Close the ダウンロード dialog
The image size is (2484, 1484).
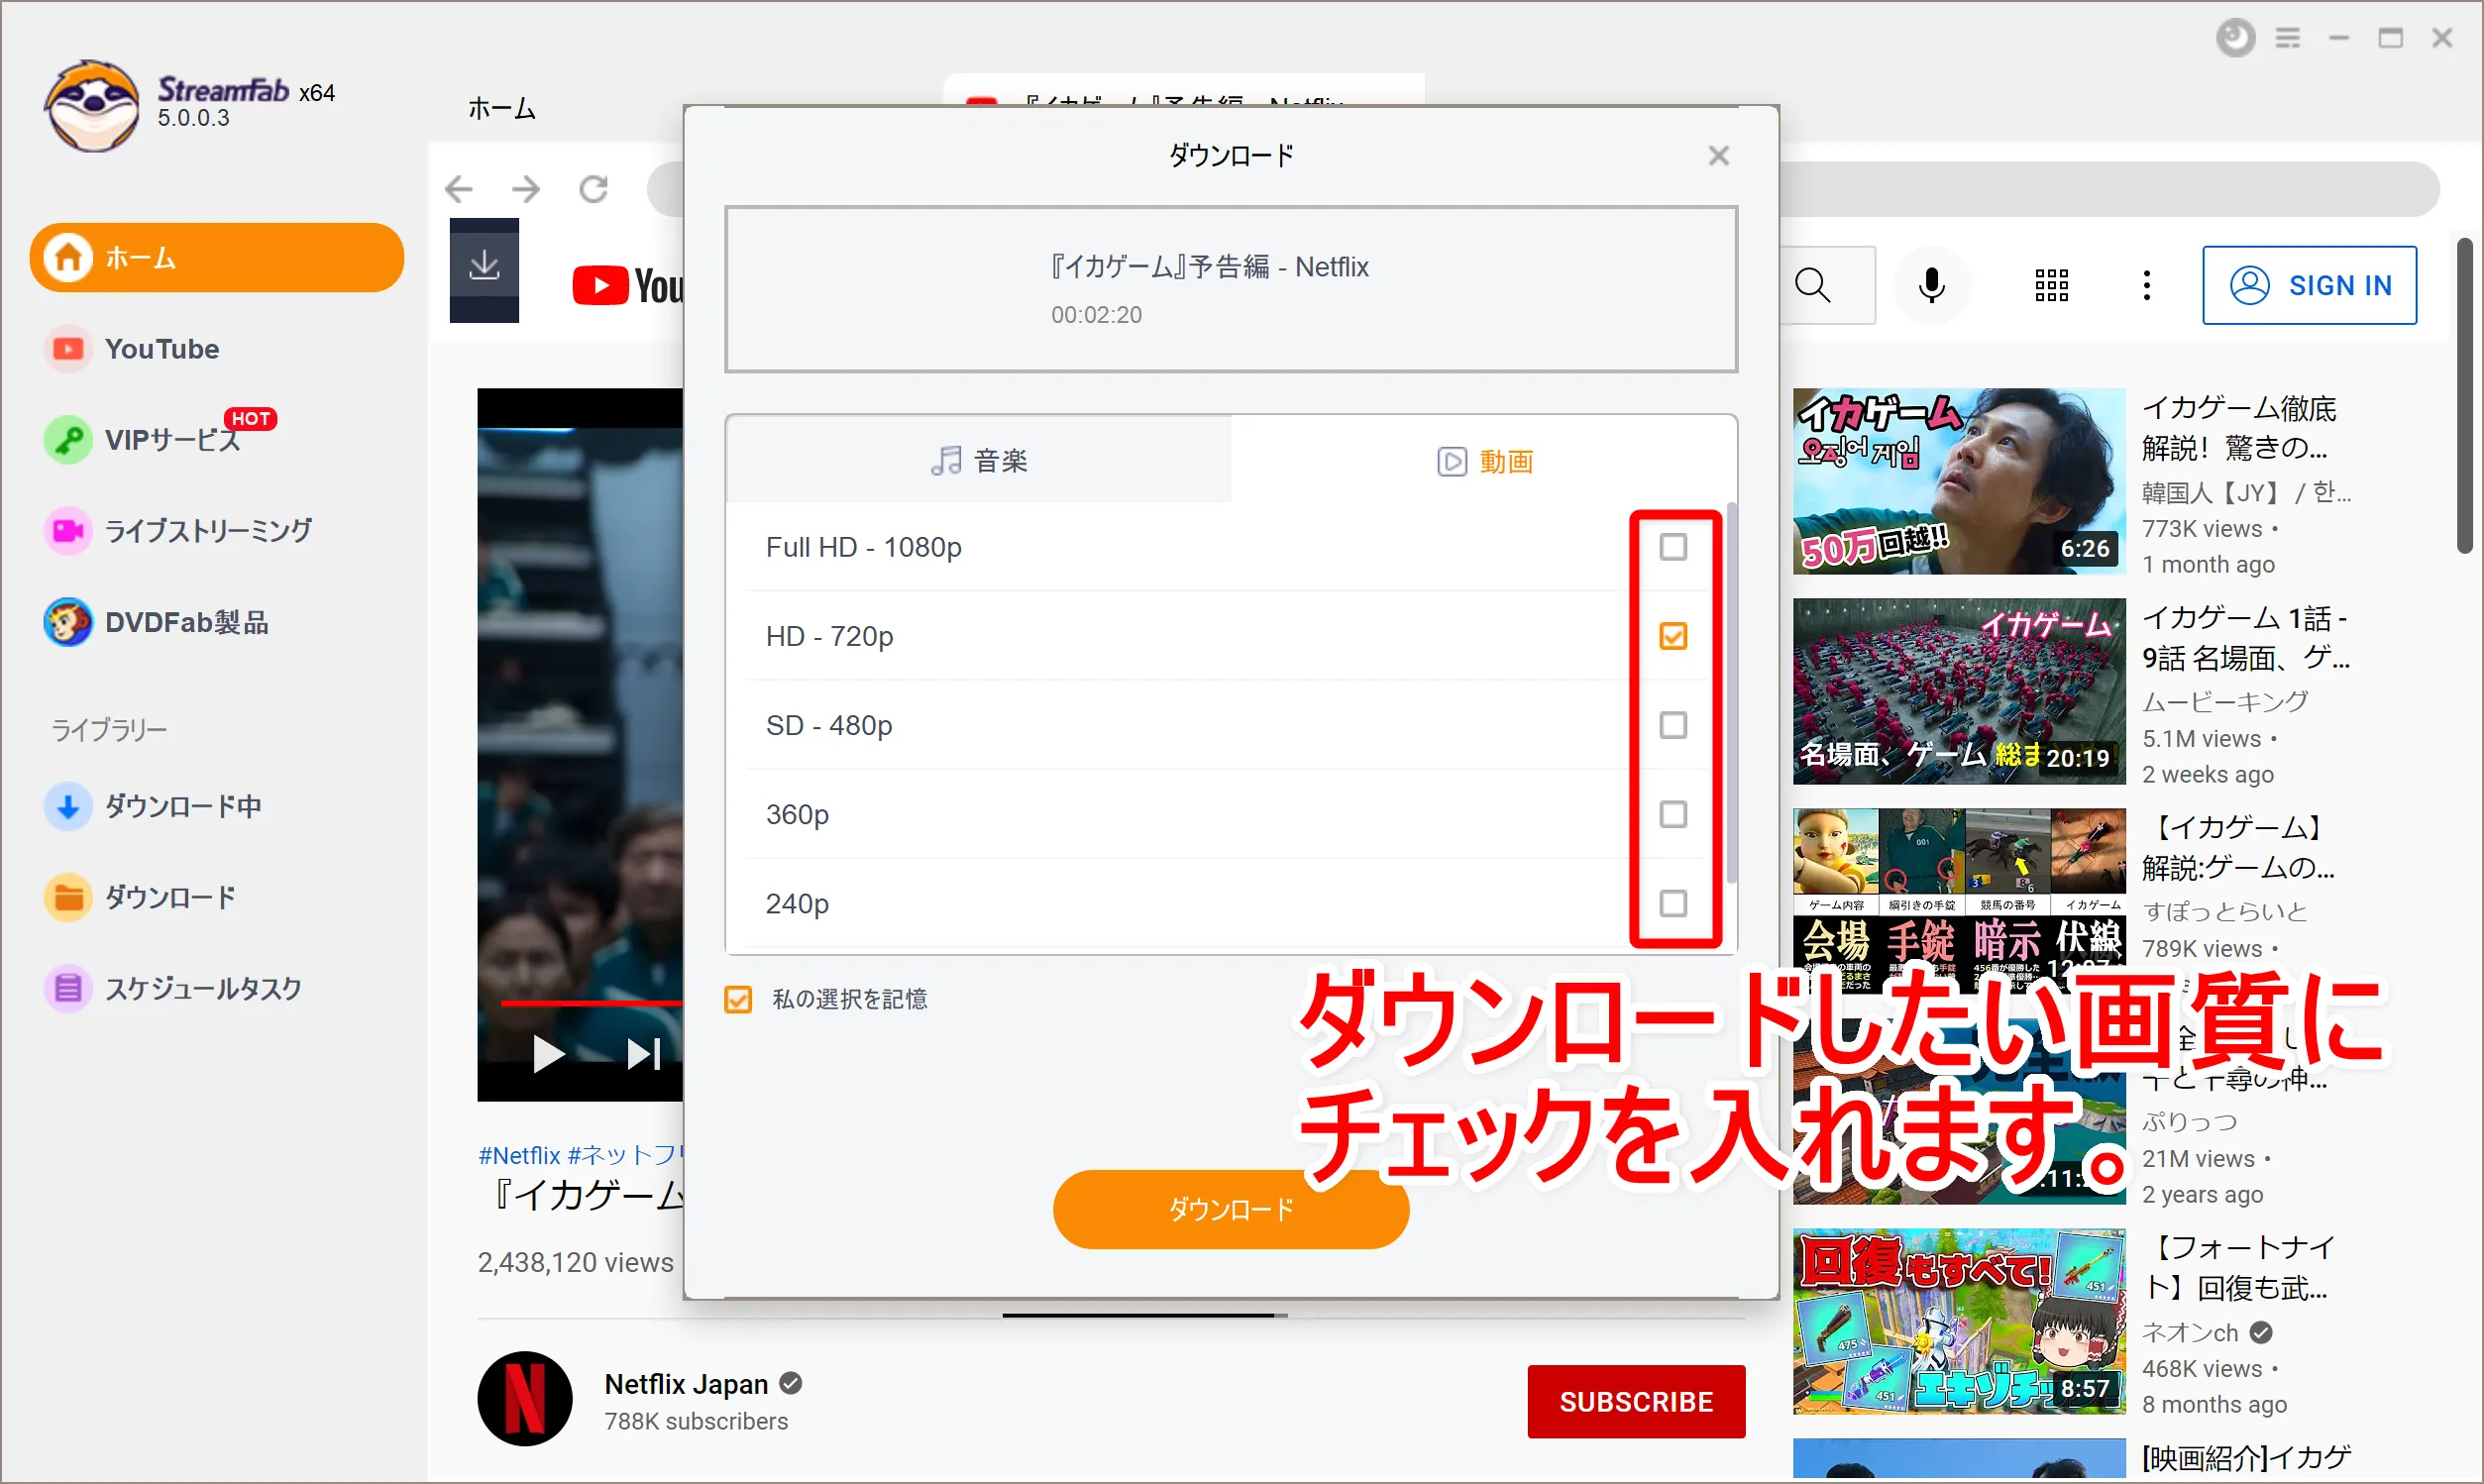(x=1718, y=155)
